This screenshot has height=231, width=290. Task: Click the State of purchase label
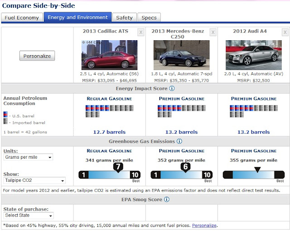[x=26, y=209]
